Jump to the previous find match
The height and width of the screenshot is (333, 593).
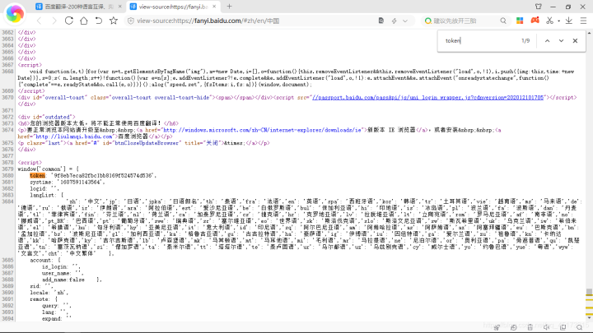(x=547, y=41)
